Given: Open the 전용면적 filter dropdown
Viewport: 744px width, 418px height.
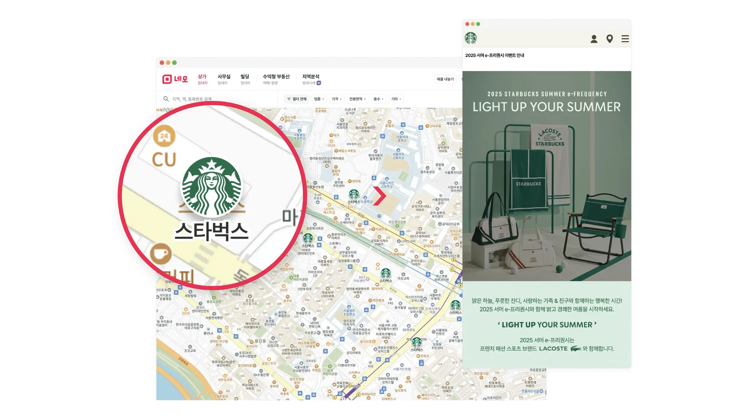Looking at the screenshot, I should 358,99.
